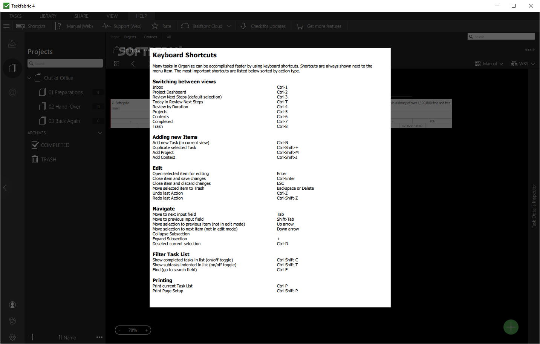
Task: Collapse the Out of Office project
Action: tap(29, 78)
